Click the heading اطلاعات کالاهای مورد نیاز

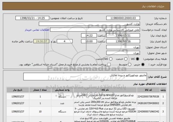(x=150, y=84)
